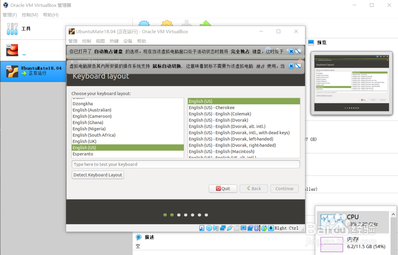Select English (US) in left layout list
Screen dimensions: 398x255
[128, 147]
